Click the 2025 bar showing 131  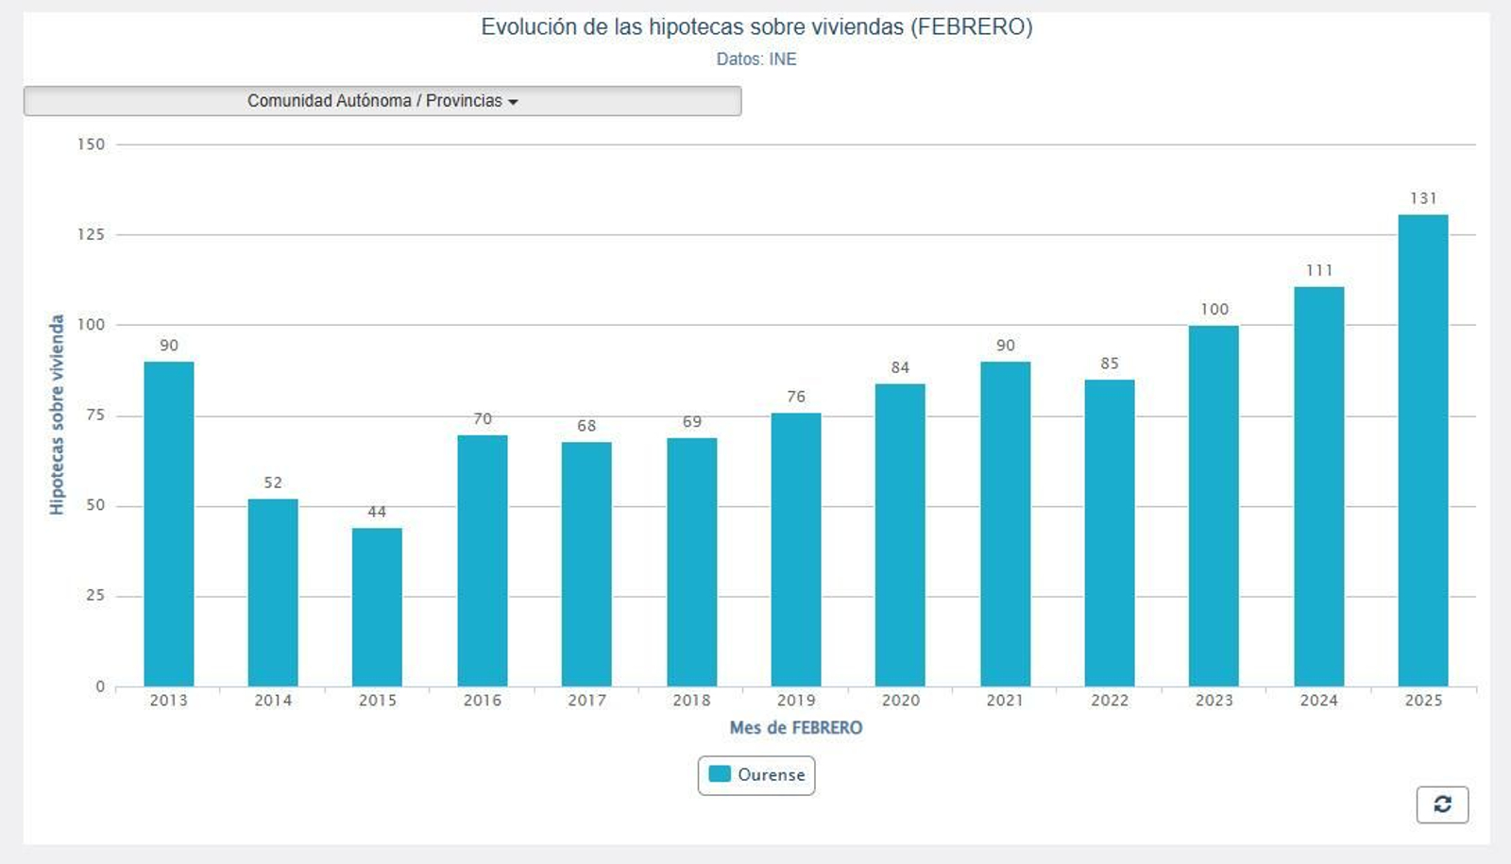coord(1422,450)
